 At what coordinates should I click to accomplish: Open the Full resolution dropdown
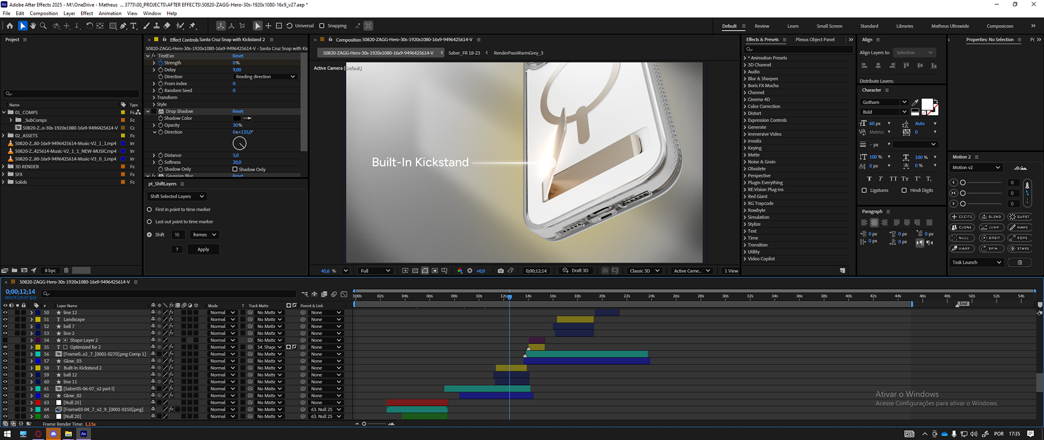pyautogui.click(x=375, y=271)
